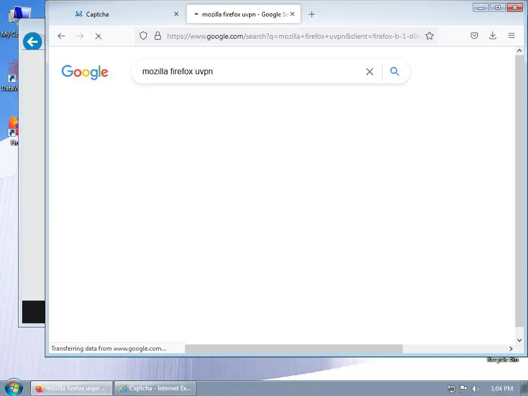Open the Firefox hamburger application menu

[511, 36]
